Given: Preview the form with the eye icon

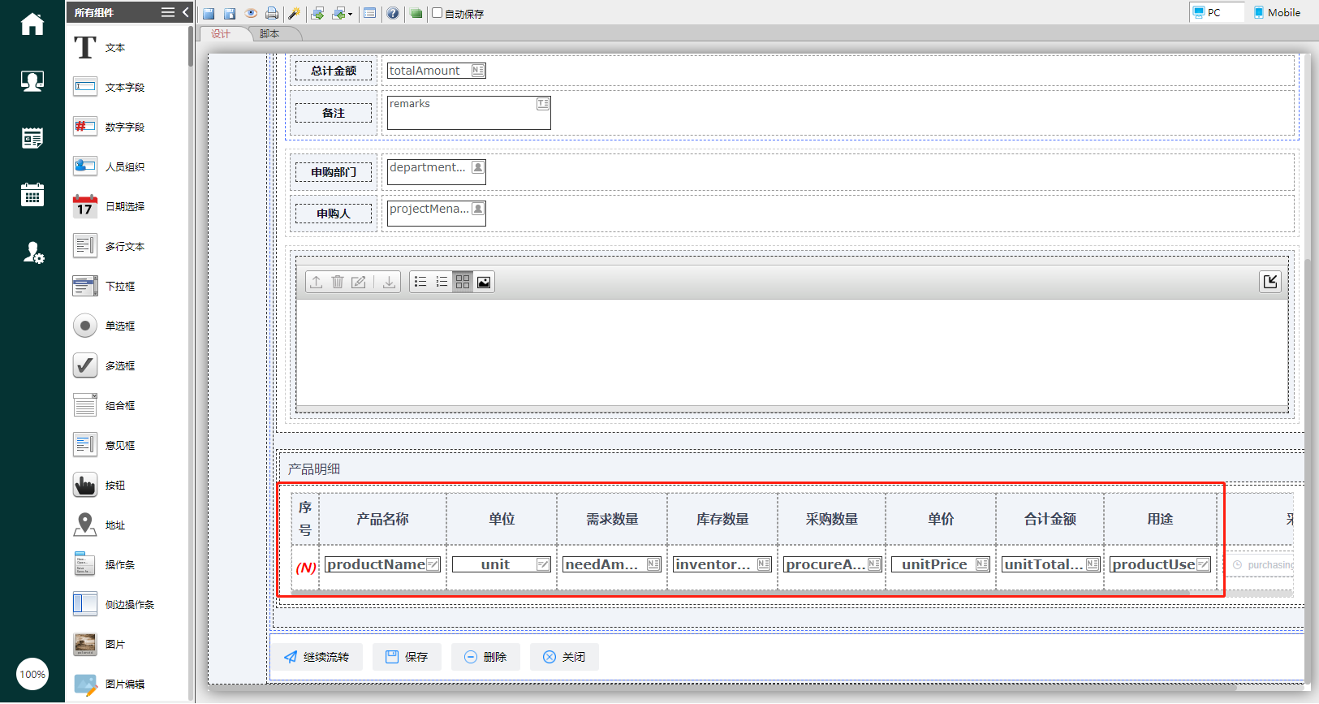Looking at the screenshot, I should [x=251, y=13].
